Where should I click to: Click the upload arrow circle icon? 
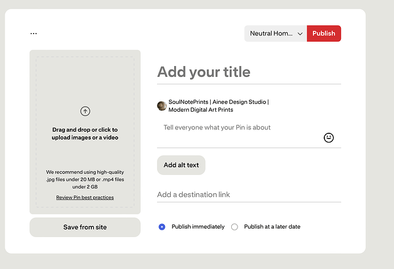coord(85,111)
